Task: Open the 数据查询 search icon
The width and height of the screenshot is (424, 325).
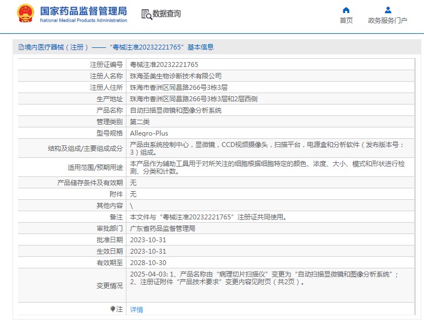Action: pos(147,14)
